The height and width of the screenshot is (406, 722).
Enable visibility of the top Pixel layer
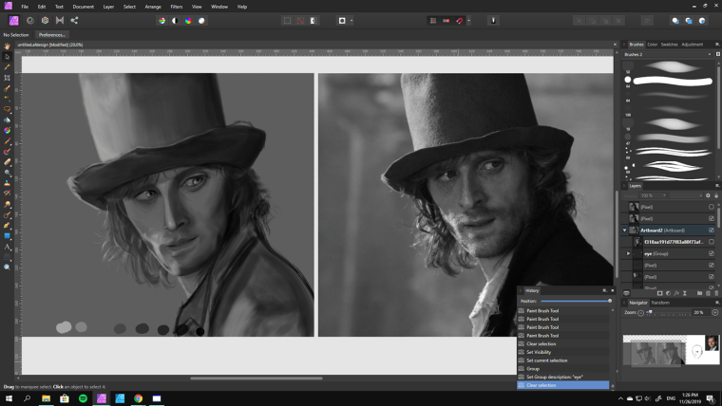point(711,207)
